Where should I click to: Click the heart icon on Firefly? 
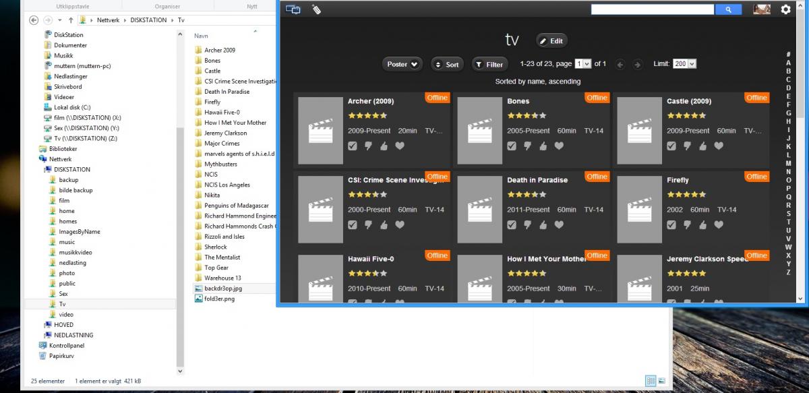[x=719, y=225]
